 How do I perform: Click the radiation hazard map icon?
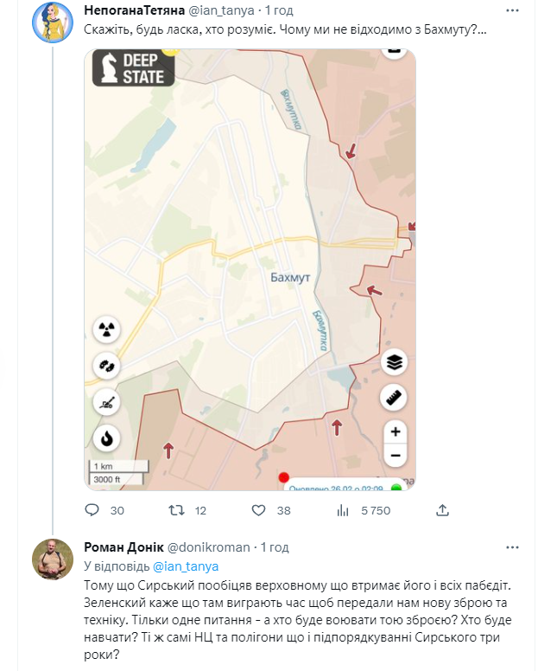[107, 329]
